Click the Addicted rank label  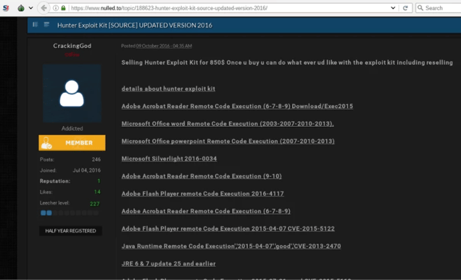click(72, 128)
